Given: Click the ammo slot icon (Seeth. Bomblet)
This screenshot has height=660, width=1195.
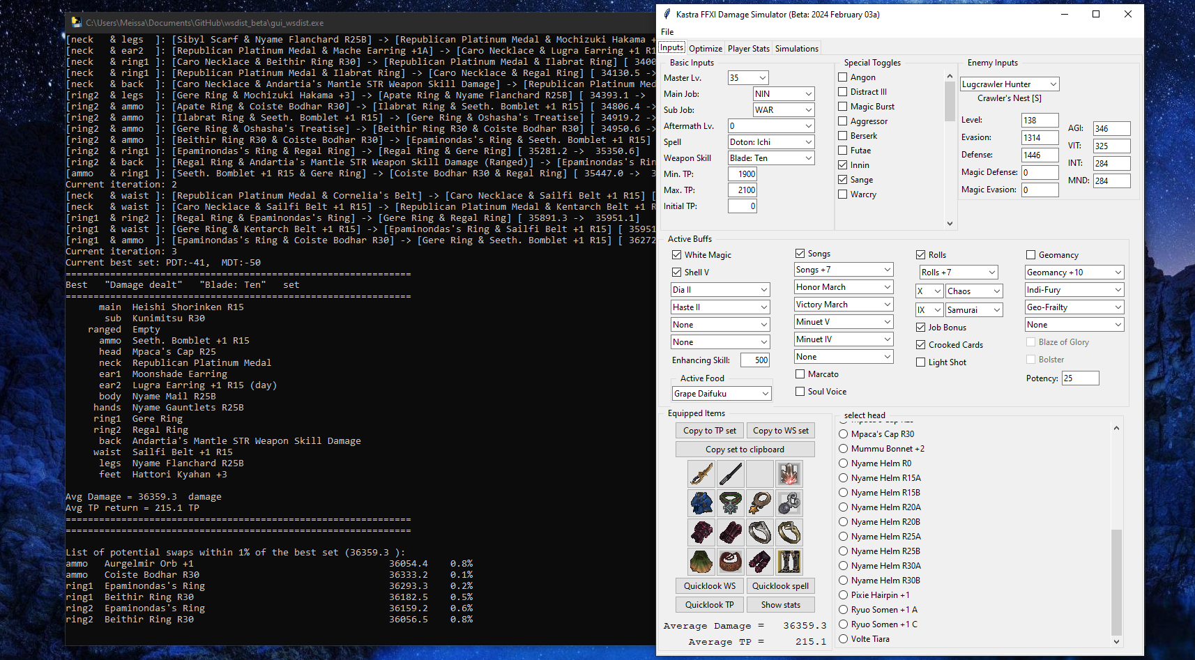Looking at the screenshot, I should coord(789,474).
